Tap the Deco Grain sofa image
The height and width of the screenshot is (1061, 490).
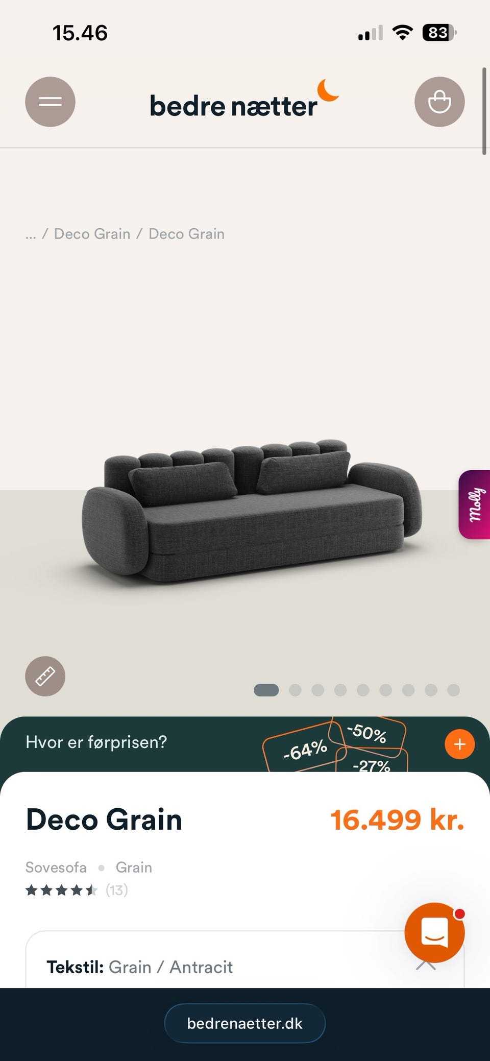click(252, 511)
